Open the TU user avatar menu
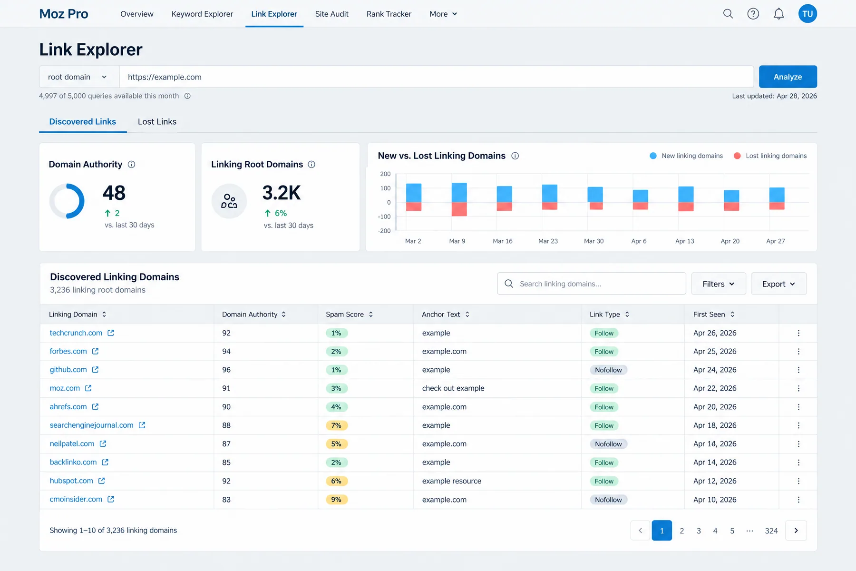This screenshot has width=856, height=571. click(x=807, y=14)
